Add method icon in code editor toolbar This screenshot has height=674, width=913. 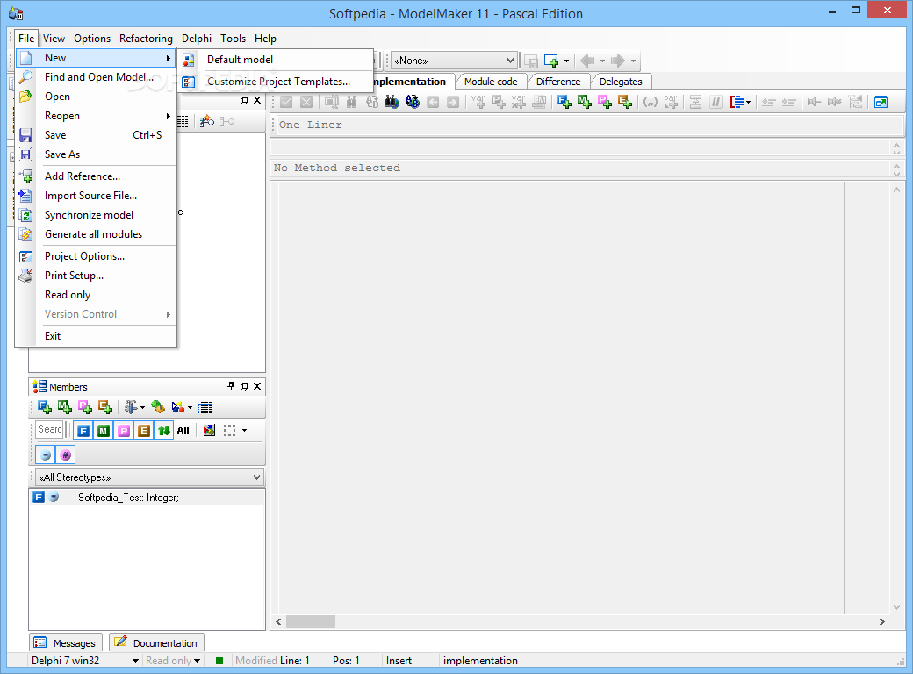[585, 102]
